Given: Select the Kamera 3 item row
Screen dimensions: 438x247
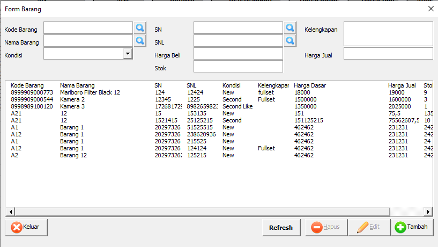Looking at the screenshot, I should (x=72, y=106).
